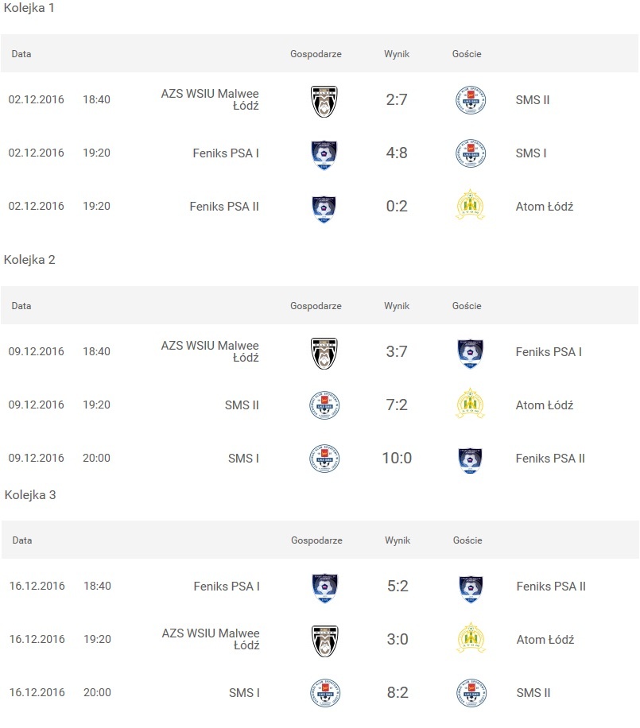Open the 4:8 match result
The width and height of the screenshot is (640, 728).
coord(396,153)
